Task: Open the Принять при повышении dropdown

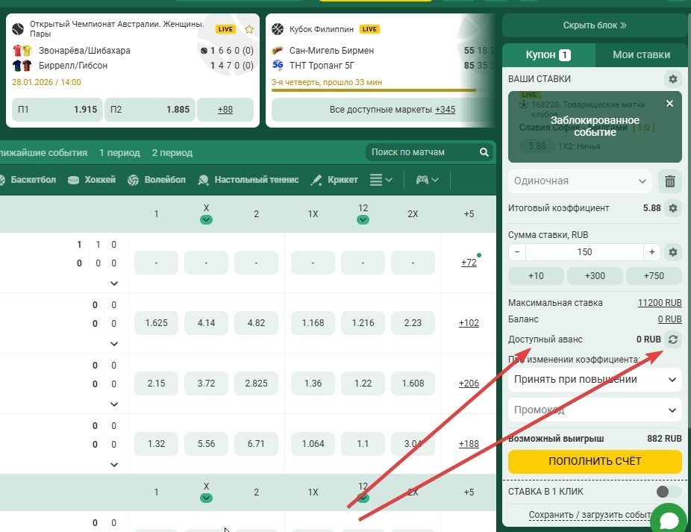Action: [595, 379]
